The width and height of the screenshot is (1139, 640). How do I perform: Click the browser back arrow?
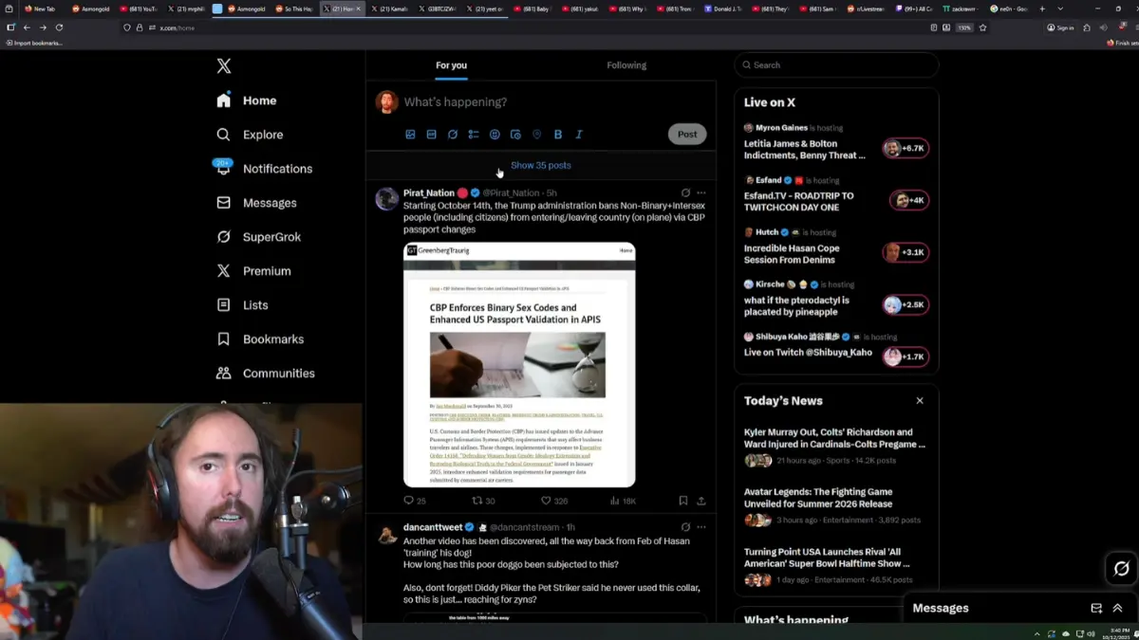point(27,27)
